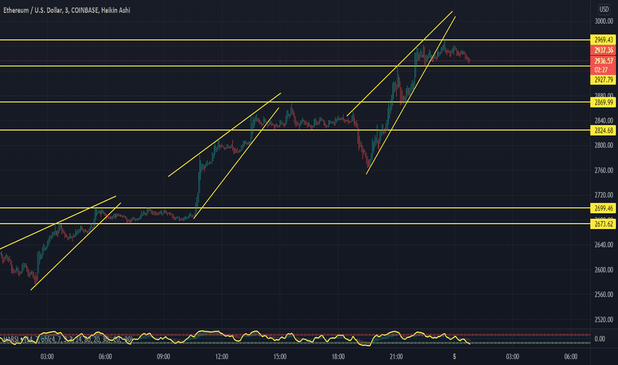Select the 2824.68 price line label
Image resolution: width=618 pixels, height=365 pixels.
pyautogui.click(x=603, y=131)
